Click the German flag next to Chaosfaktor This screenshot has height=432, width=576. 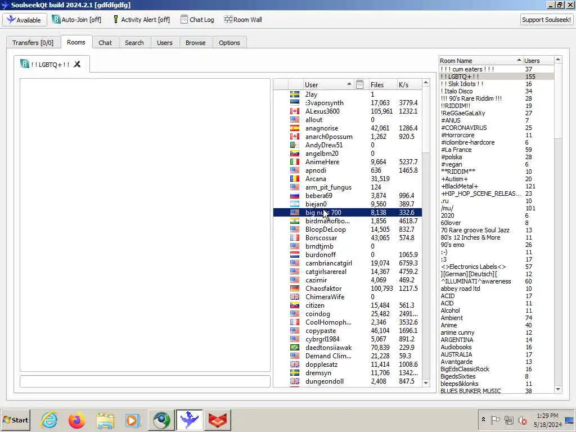pyautogui.click(x=295, y=289)
